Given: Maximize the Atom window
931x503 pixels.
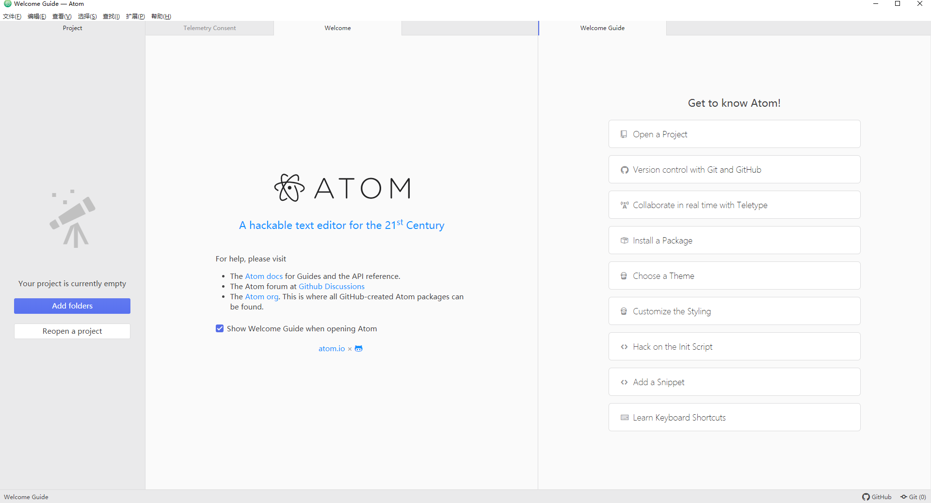Looking at the screenshot, I should click(x=898, y=4).
